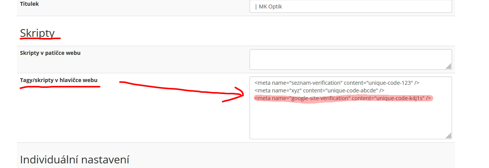Select the google-site-verification meta tag line
489x168 pixels.
click(x=343, y=98)
